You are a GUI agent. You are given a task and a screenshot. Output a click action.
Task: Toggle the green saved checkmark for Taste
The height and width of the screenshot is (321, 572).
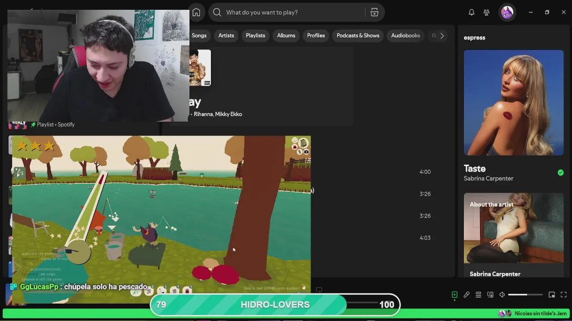tap(560, 173)
